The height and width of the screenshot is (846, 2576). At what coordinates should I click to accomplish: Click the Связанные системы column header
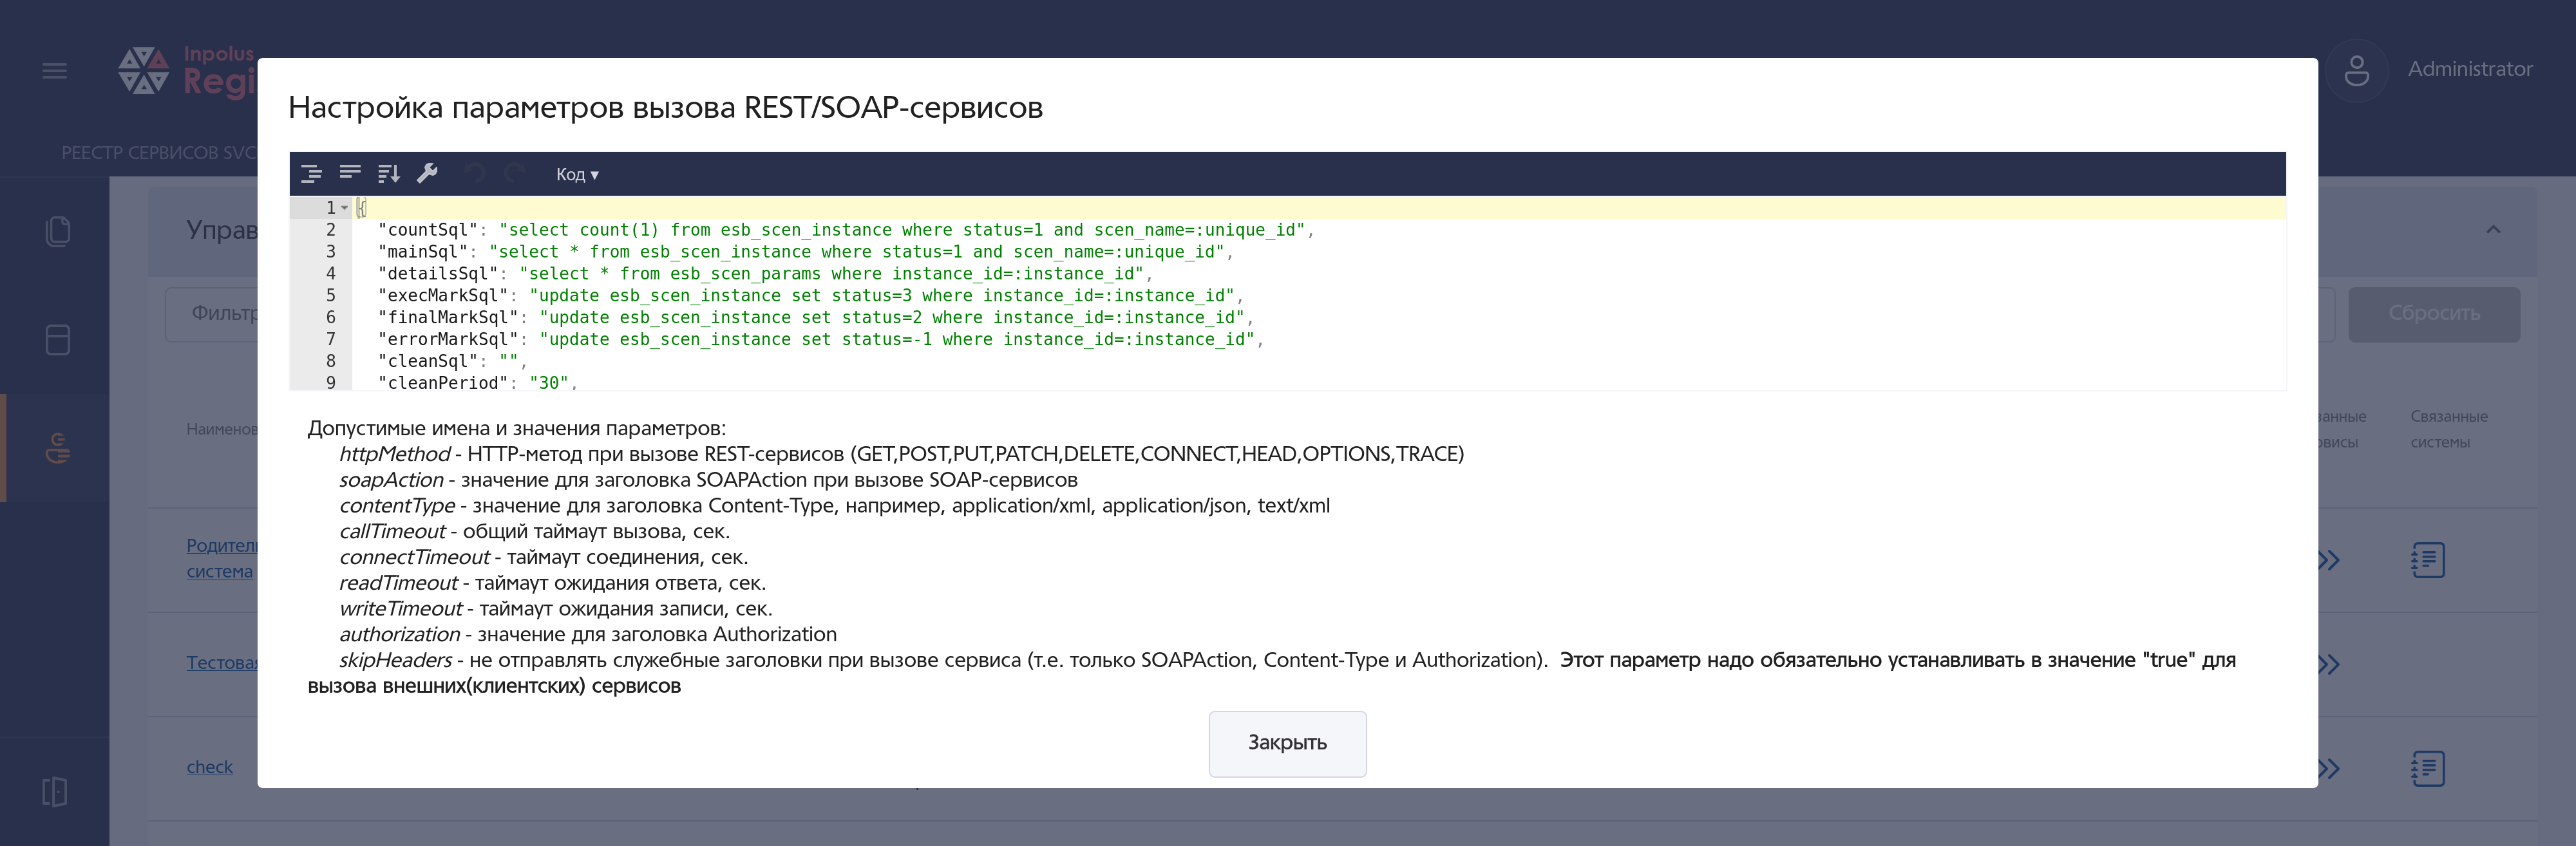2448,429
